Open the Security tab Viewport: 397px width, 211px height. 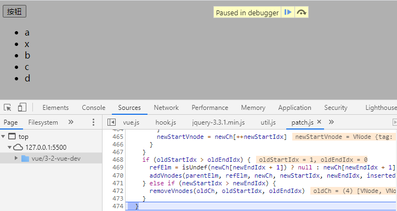(336, 108)
